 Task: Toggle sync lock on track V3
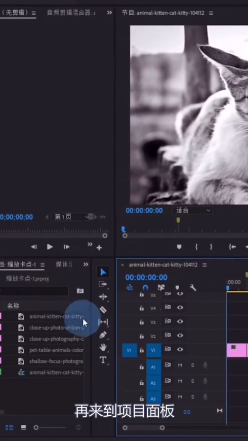[168, 321]
